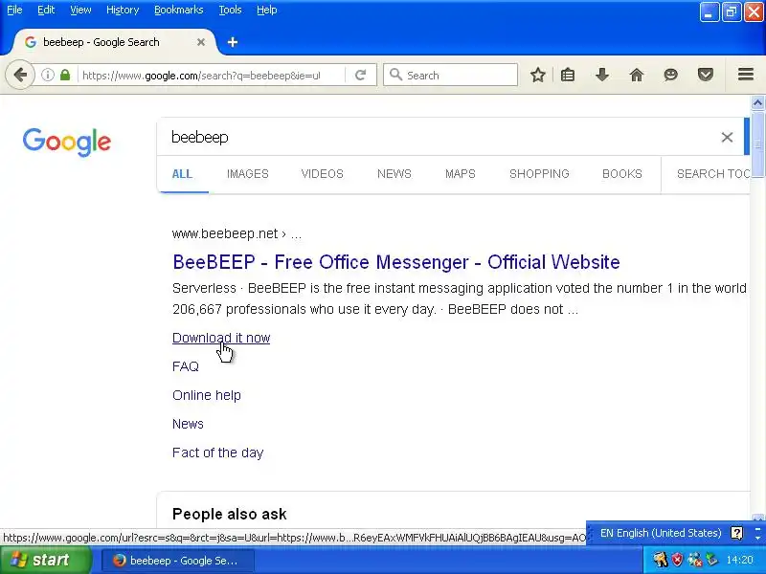Viewport: 766px width, 574px height.
Task: Open the Bookmarks menu
Action: coord(179,10)
